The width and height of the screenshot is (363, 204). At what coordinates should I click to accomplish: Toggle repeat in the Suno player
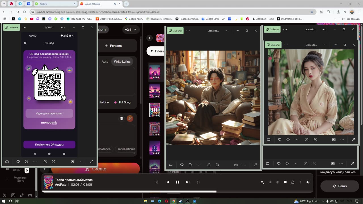point(199,182)
